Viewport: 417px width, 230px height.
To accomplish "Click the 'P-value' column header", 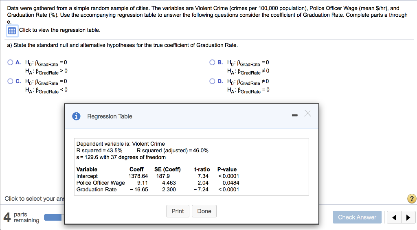I will point(227,169).
